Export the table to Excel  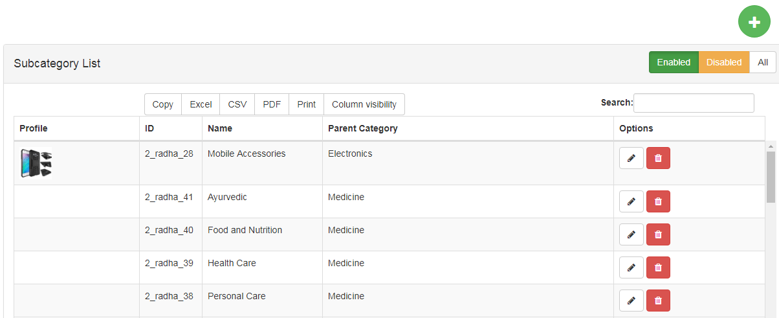(x=201, y=104)
